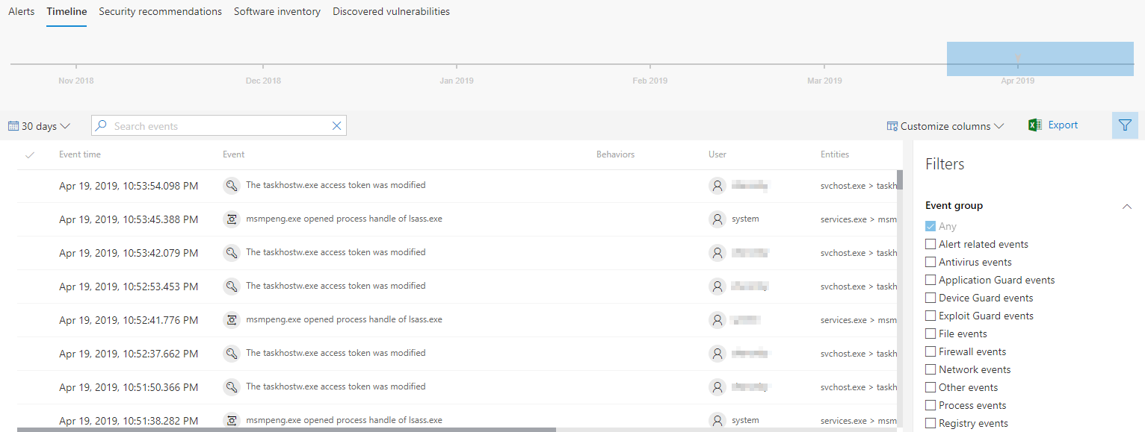
Task: Open the 10:52:41.776 PM msmpeng.exe event
Action: coord(344,319)
